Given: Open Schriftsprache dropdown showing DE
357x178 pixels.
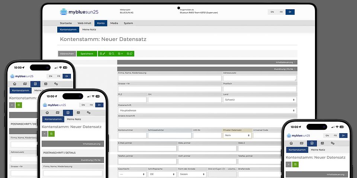Looking at the screenshot, I should tap(162, 174).
